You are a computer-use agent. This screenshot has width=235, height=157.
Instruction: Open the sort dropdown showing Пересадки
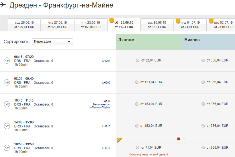point(52,41)
